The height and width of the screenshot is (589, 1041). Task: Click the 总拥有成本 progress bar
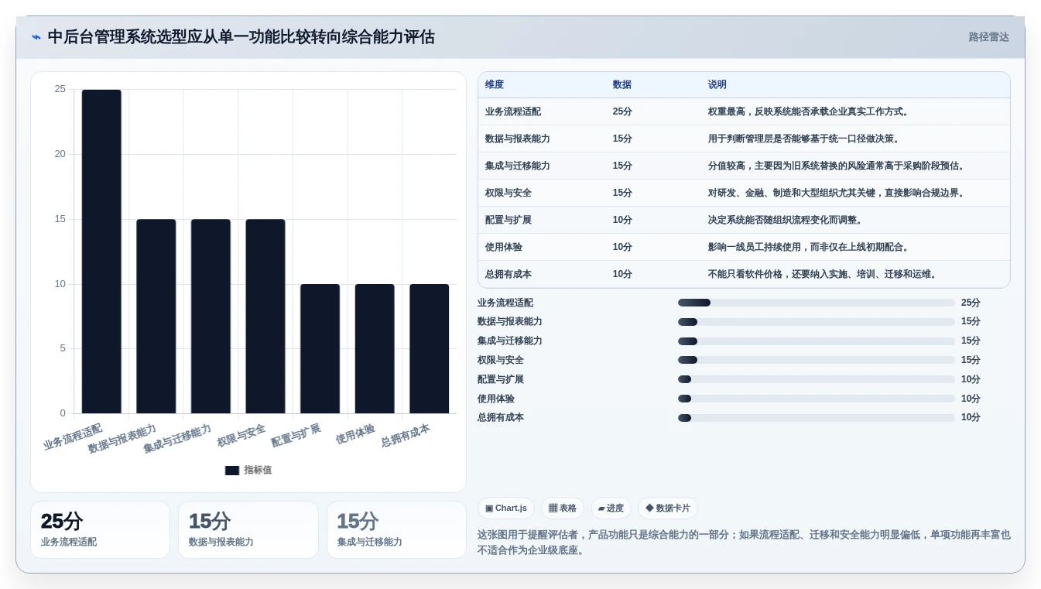pyautogui.click(x=817, y=418)
